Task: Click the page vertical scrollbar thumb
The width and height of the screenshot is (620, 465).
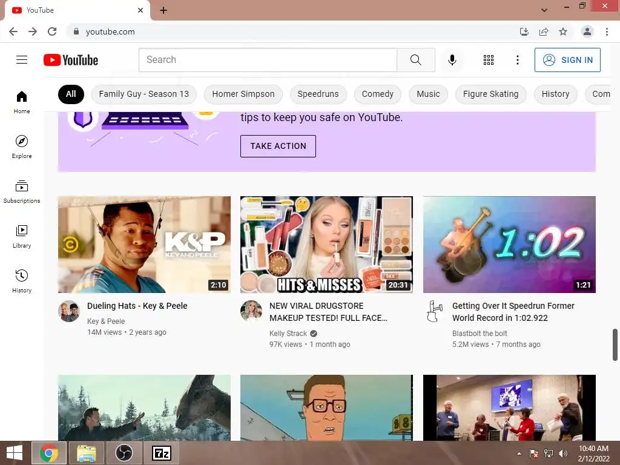Action: pos(615,345)
